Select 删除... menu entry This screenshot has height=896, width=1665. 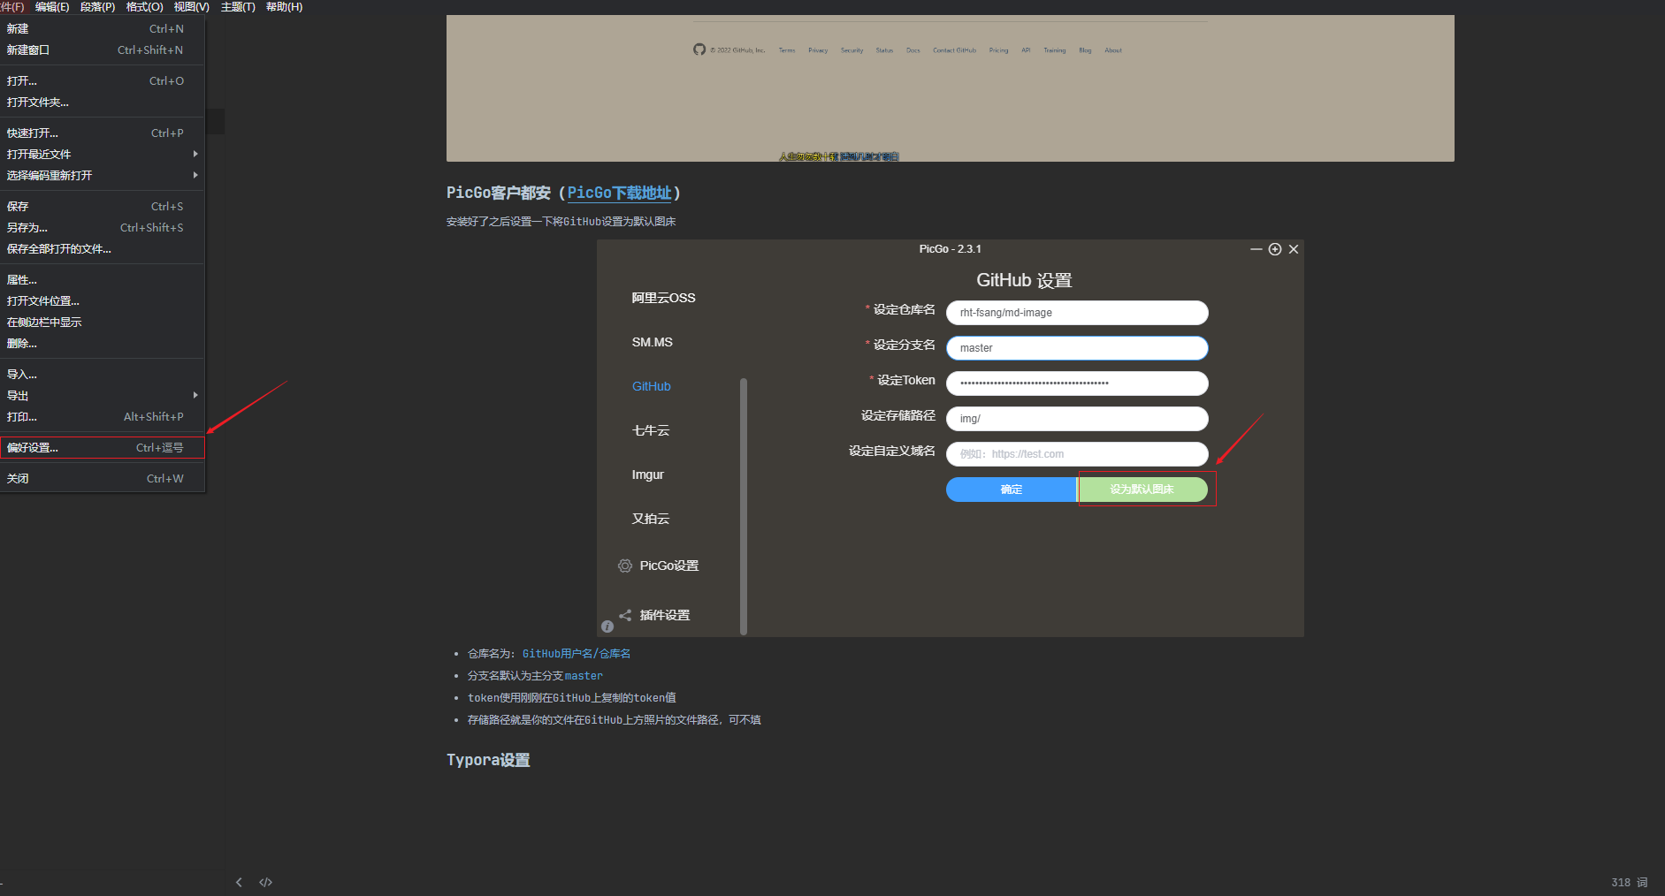(x=102, y=344)
